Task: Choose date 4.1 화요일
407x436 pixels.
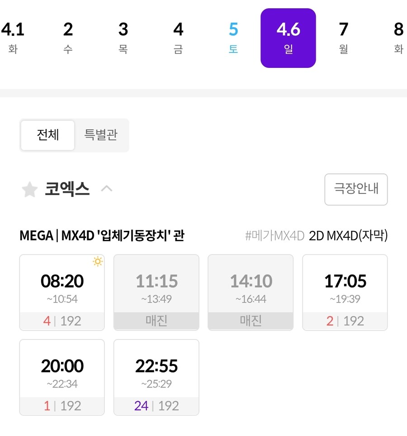Action: click(x=13, y=38)
